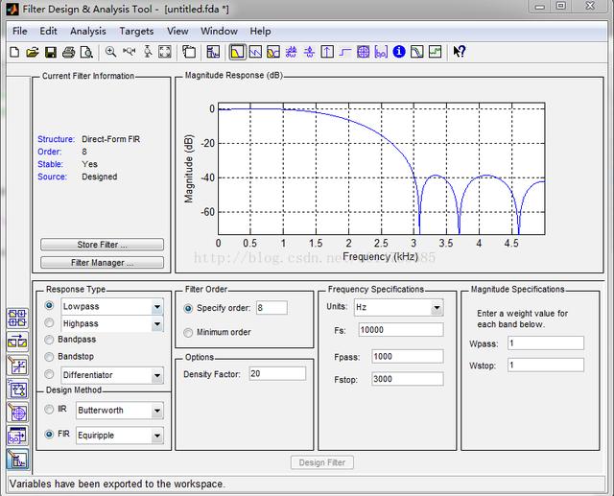Click the Filter Manager button
Image resolution: width=614 pixels, height=496 pixels.
tap(103, 262)
